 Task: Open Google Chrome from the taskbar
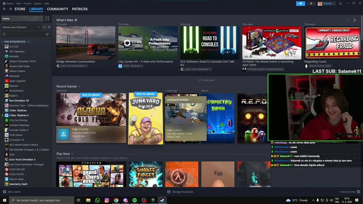pos(116,200)
